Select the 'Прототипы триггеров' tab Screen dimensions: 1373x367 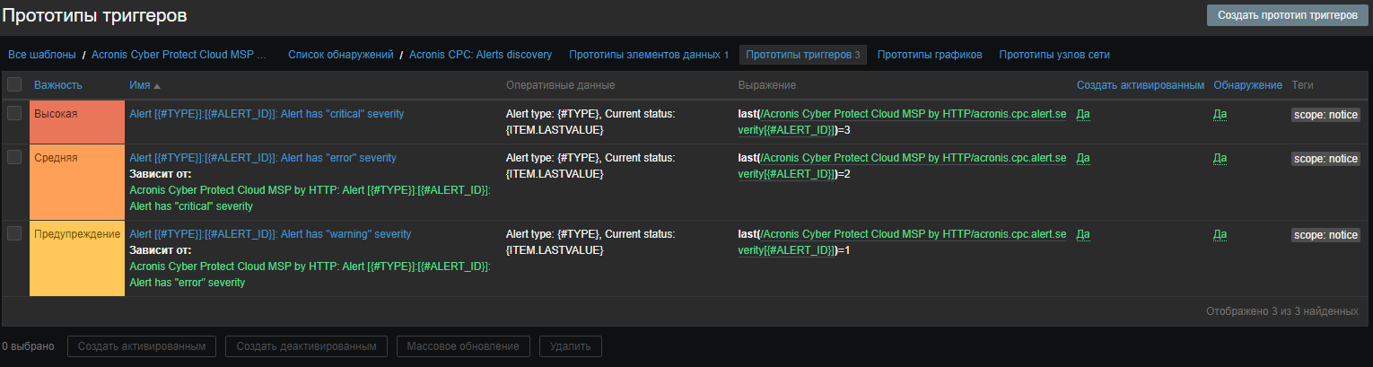tap(802, 55)
